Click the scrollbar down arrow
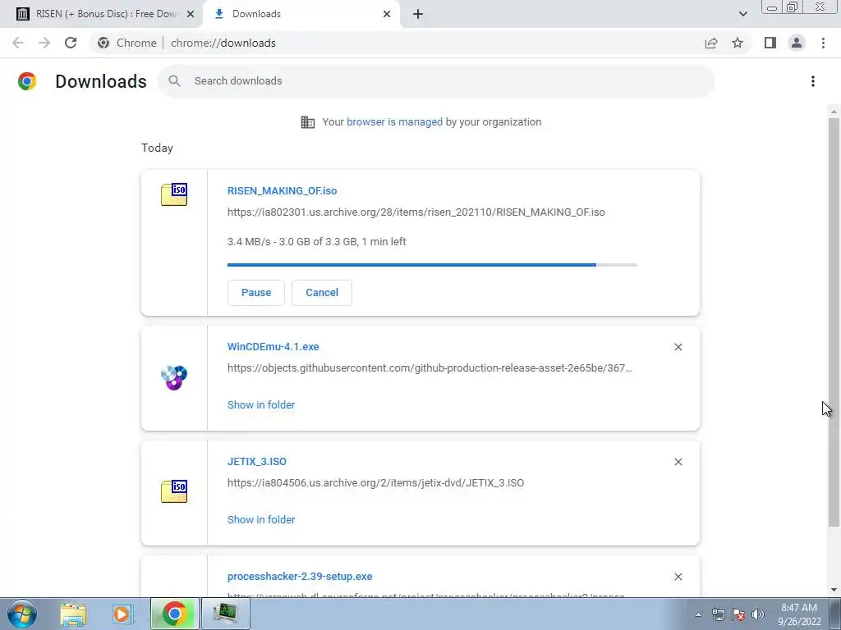 coord(834,590)
